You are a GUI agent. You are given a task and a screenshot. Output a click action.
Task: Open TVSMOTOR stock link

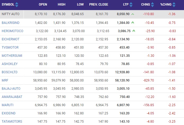tap(10, 47)
